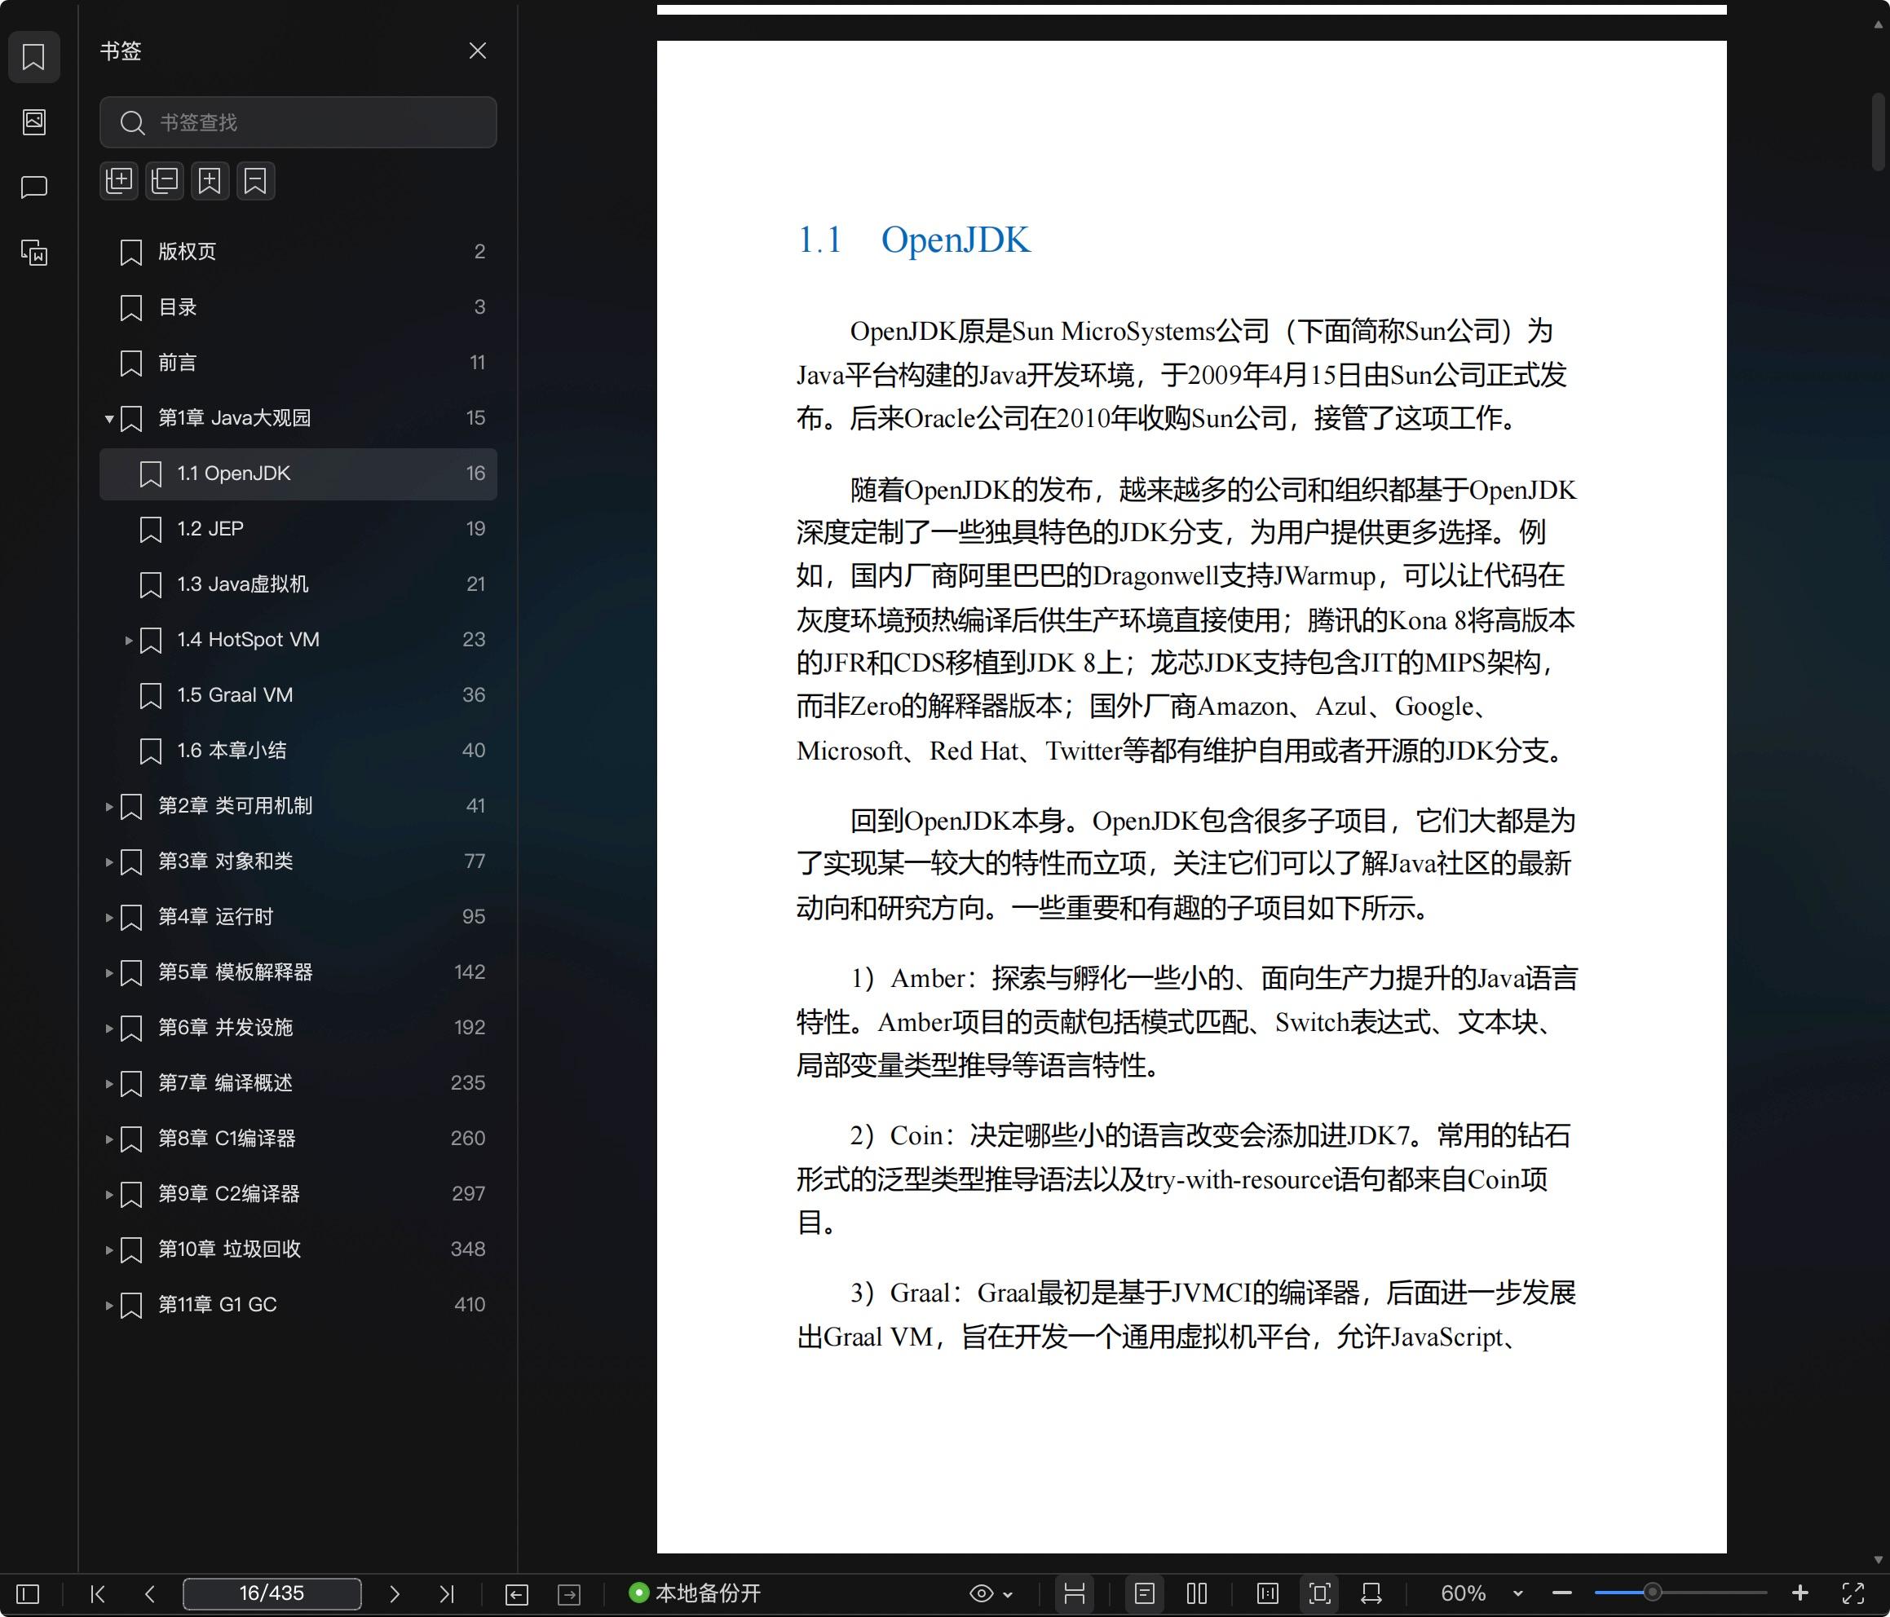Add a new bookmark icon
The width and height of the screenshot is (1890, 1617).
pos(210,181)
